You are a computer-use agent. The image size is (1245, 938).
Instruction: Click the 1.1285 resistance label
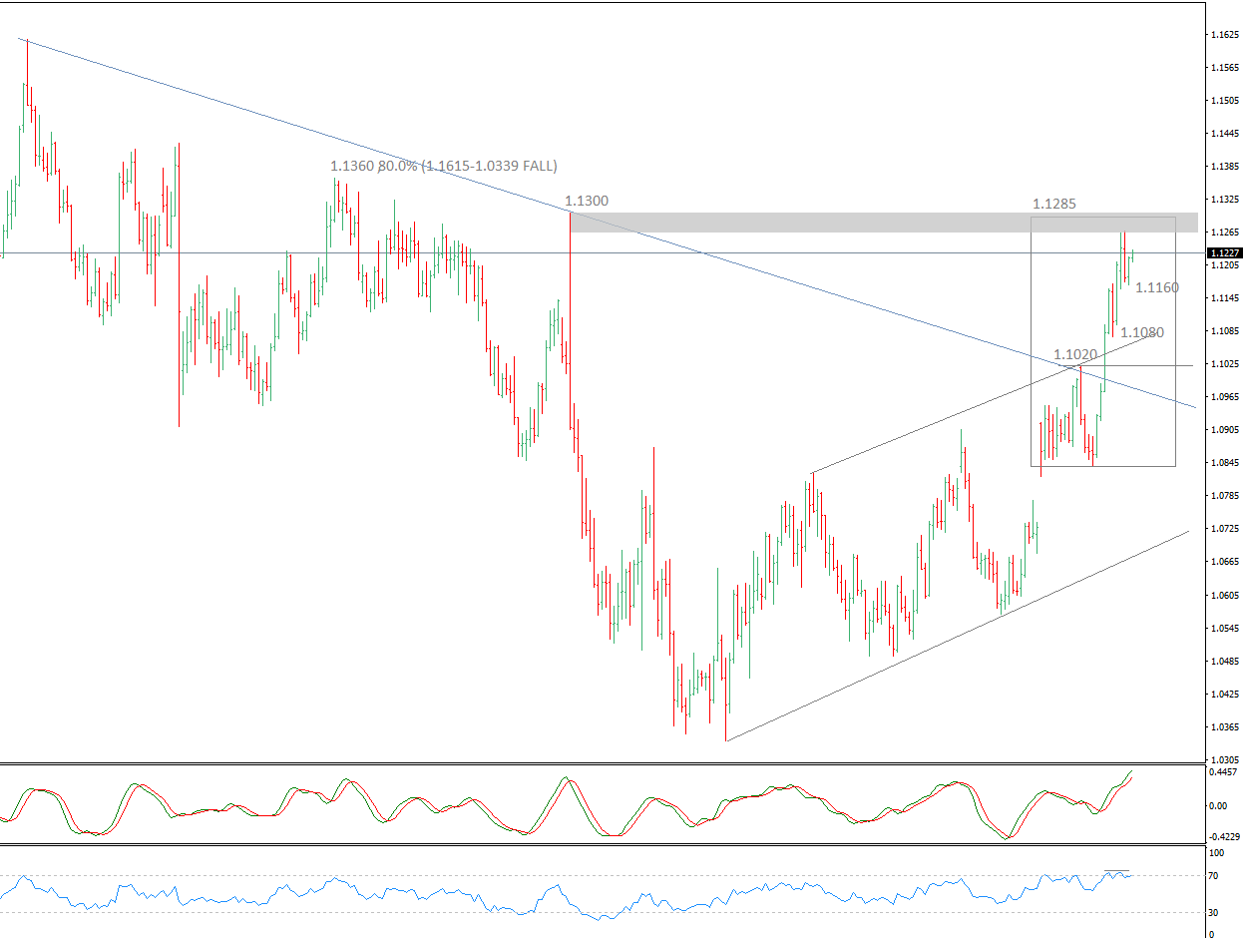[1054, 205]
